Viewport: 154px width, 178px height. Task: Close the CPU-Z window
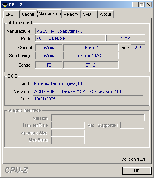149,5
